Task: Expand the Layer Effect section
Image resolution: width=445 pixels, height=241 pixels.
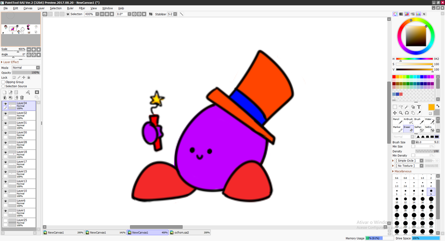Action: click(x=10, y=62)
